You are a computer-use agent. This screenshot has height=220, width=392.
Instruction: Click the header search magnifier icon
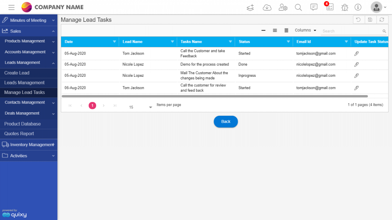pos(298,8)
